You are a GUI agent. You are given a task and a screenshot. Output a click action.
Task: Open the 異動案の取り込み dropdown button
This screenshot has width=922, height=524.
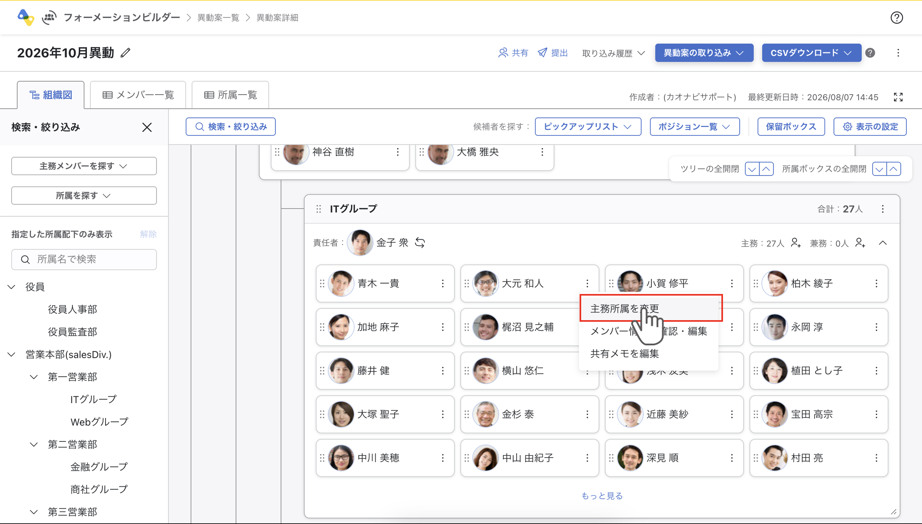704,53
